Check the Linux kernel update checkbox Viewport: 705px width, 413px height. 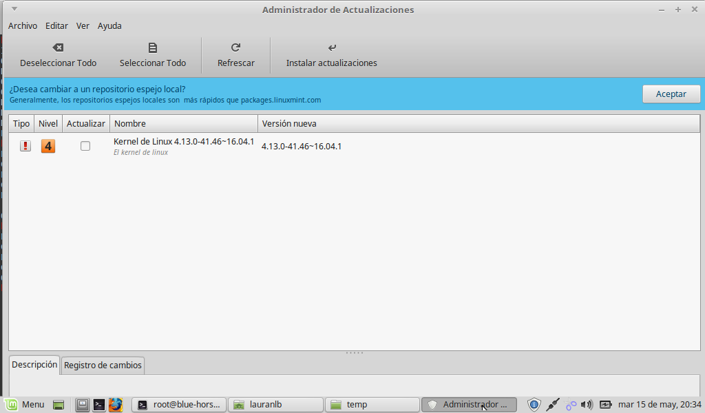click(85, 146)
